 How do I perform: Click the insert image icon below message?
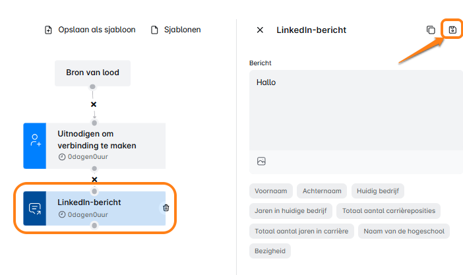[261, 161]
